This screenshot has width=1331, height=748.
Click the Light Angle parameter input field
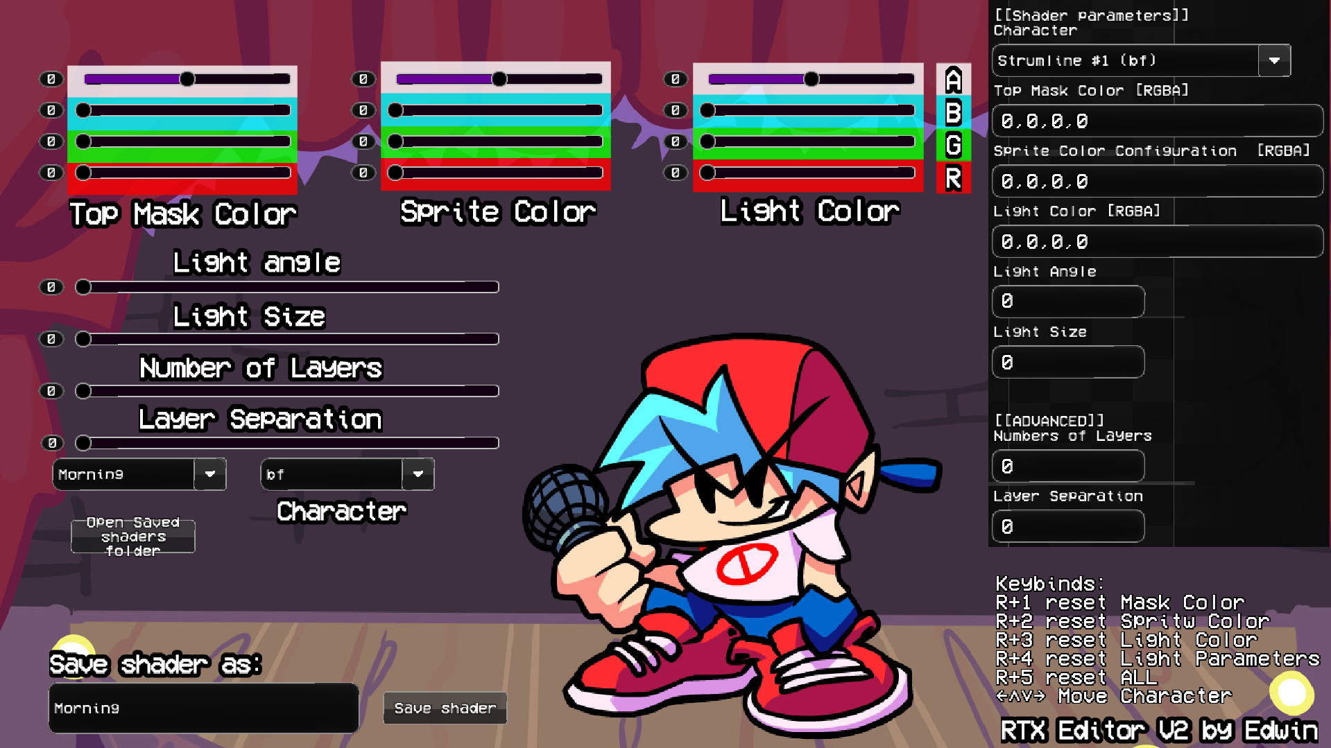pyautogui.click(x=1068, y=301)
